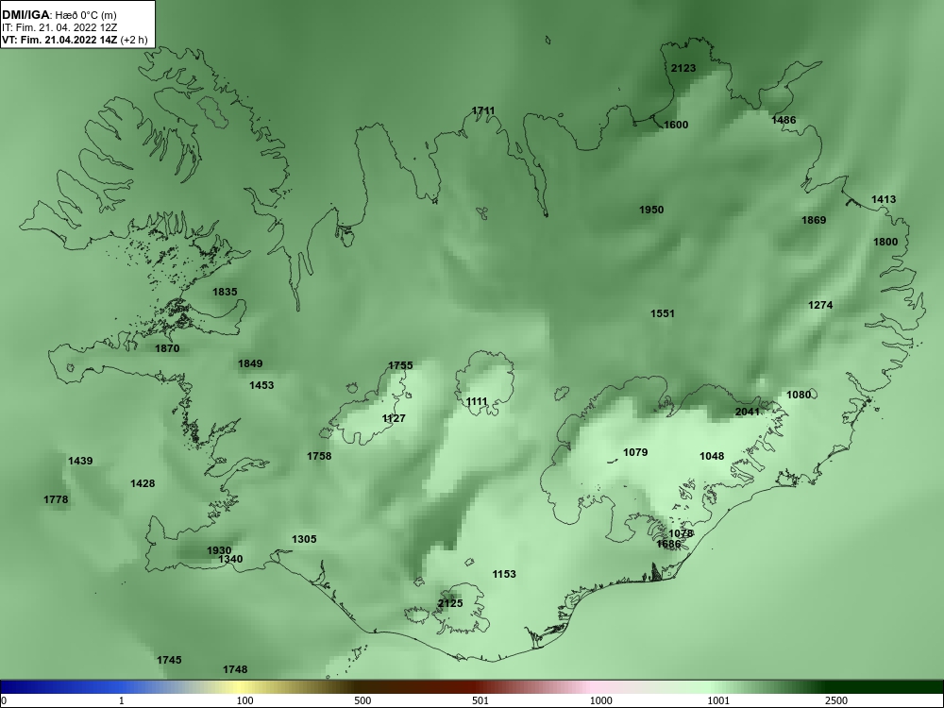Select the IT initial time line

[59, 27]
